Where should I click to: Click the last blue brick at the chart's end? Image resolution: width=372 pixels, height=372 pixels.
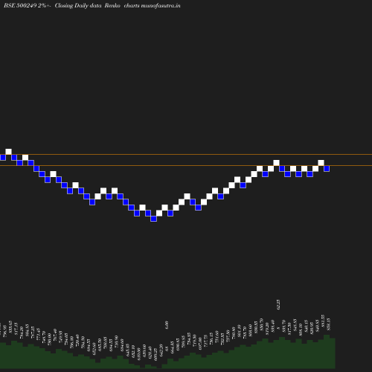tap(327, 168)
